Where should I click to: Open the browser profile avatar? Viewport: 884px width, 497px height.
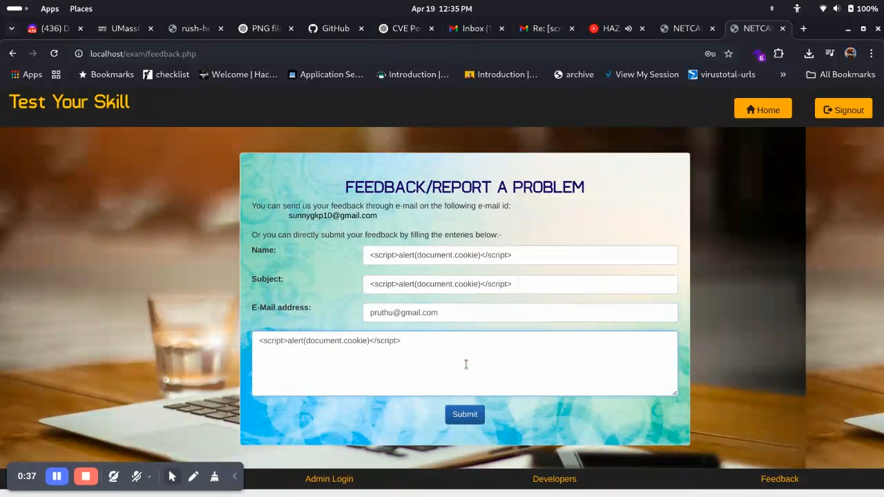[x=851, y=53]
